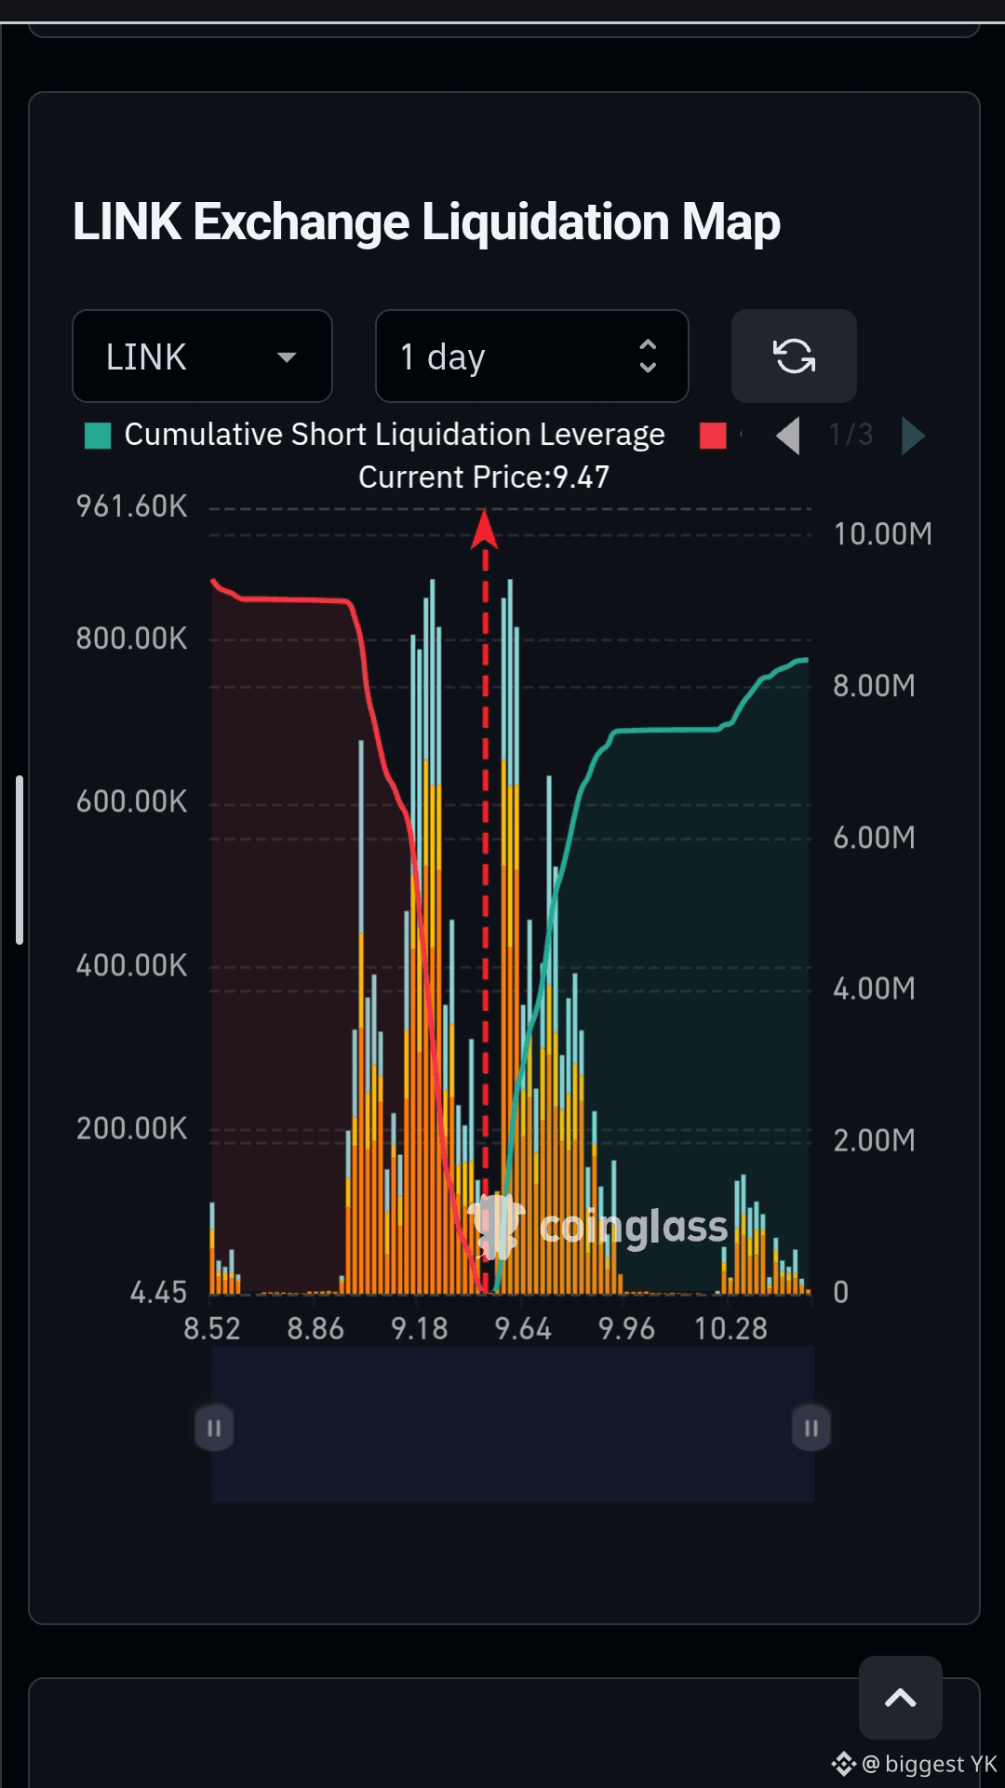Click the x-axis label 10.28
The width and height of the screenshot is (1005, 1788).
[730, 1328]
